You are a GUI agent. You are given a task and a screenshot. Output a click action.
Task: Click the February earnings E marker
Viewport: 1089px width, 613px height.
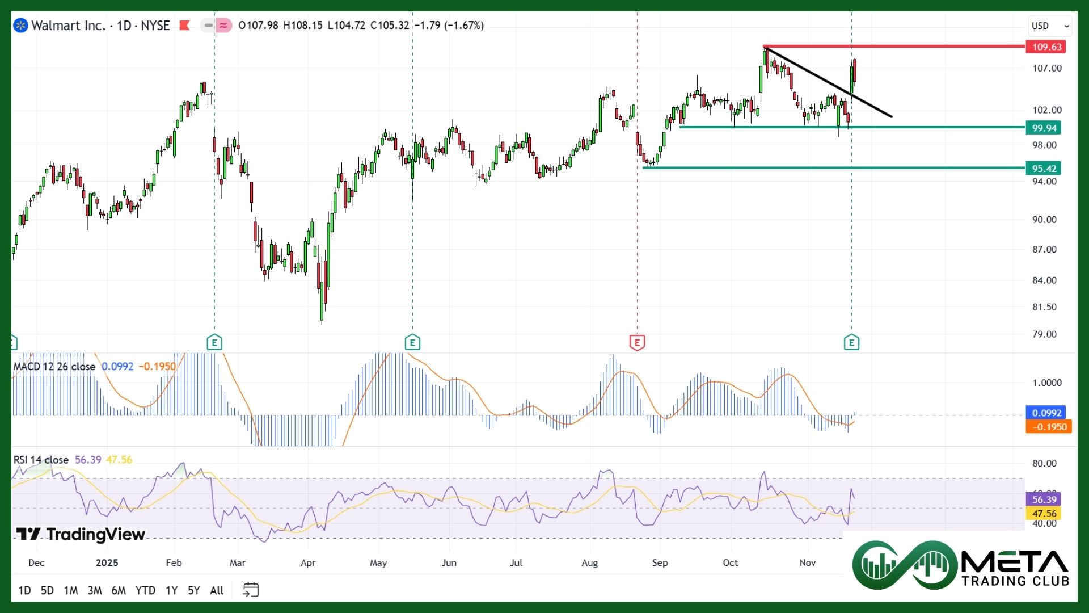tap(214, 342)
